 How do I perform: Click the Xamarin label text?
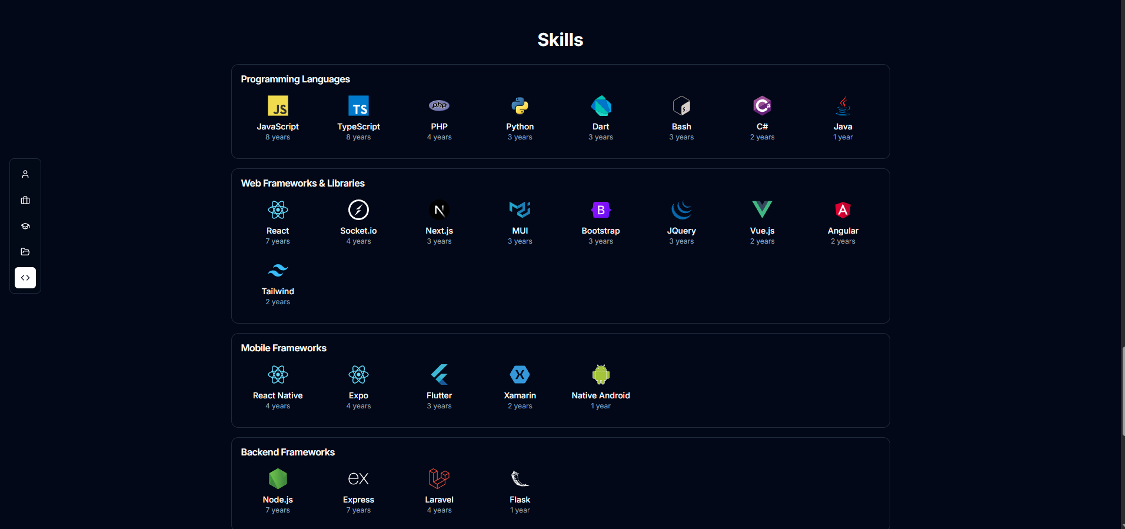(520, 395)
